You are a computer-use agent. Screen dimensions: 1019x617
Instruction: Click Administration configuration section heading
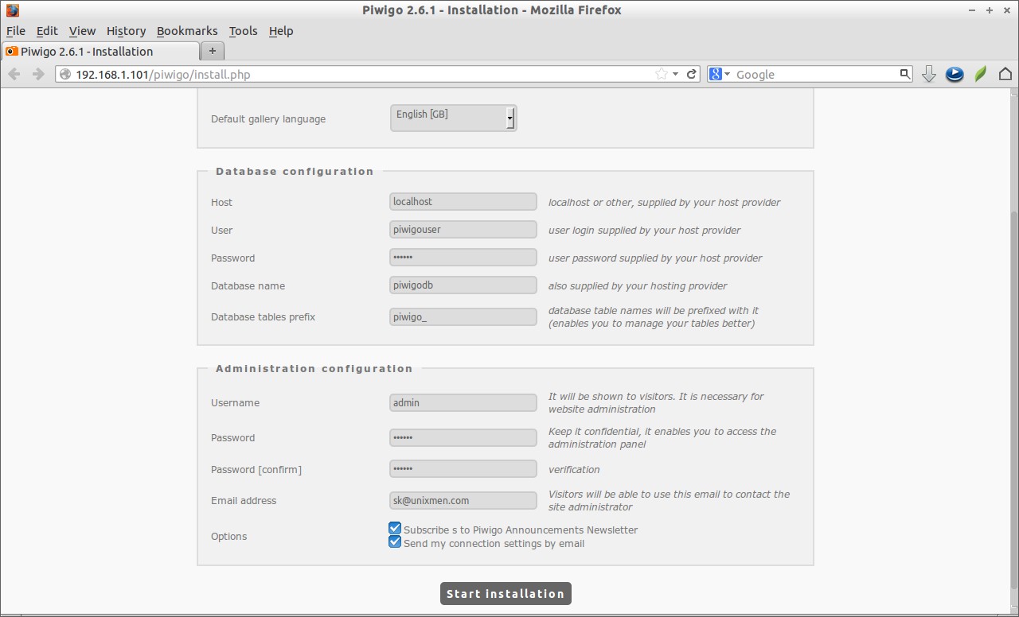point(314,368)
